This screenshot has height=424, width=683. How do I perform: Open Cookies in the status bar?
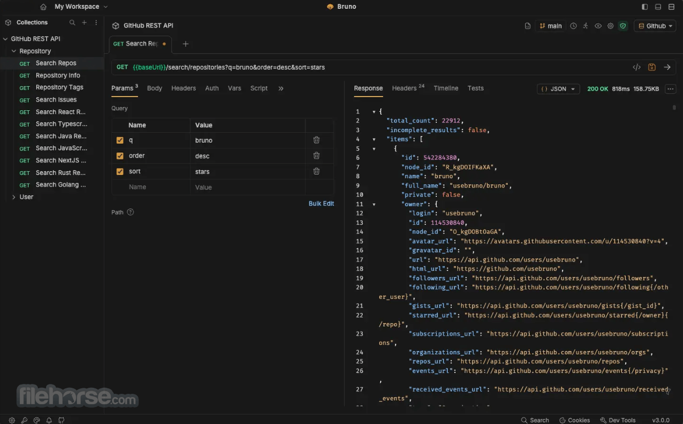pos(574,420)
